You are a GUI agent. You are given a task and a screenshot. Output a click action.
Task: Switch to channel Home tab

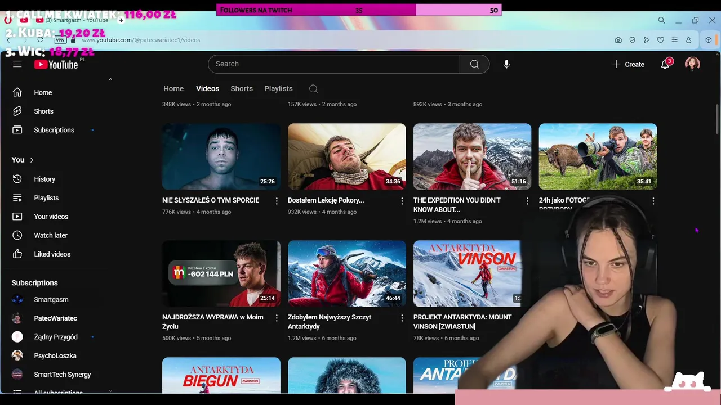[x=173, y=89]
